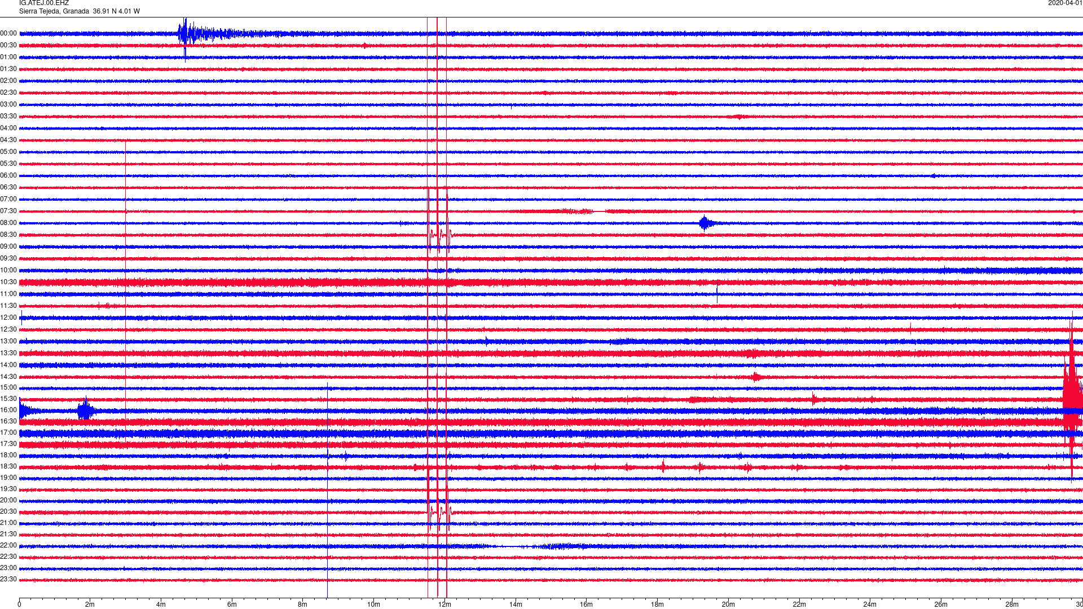Select the 08:00 time row label
Viewport: 1083px width, 609px height.
pos(8,223)
